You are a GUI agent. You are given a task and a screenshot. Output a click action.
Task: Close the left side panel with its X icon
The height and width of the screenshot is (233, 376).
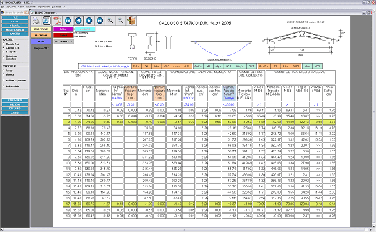26,12
